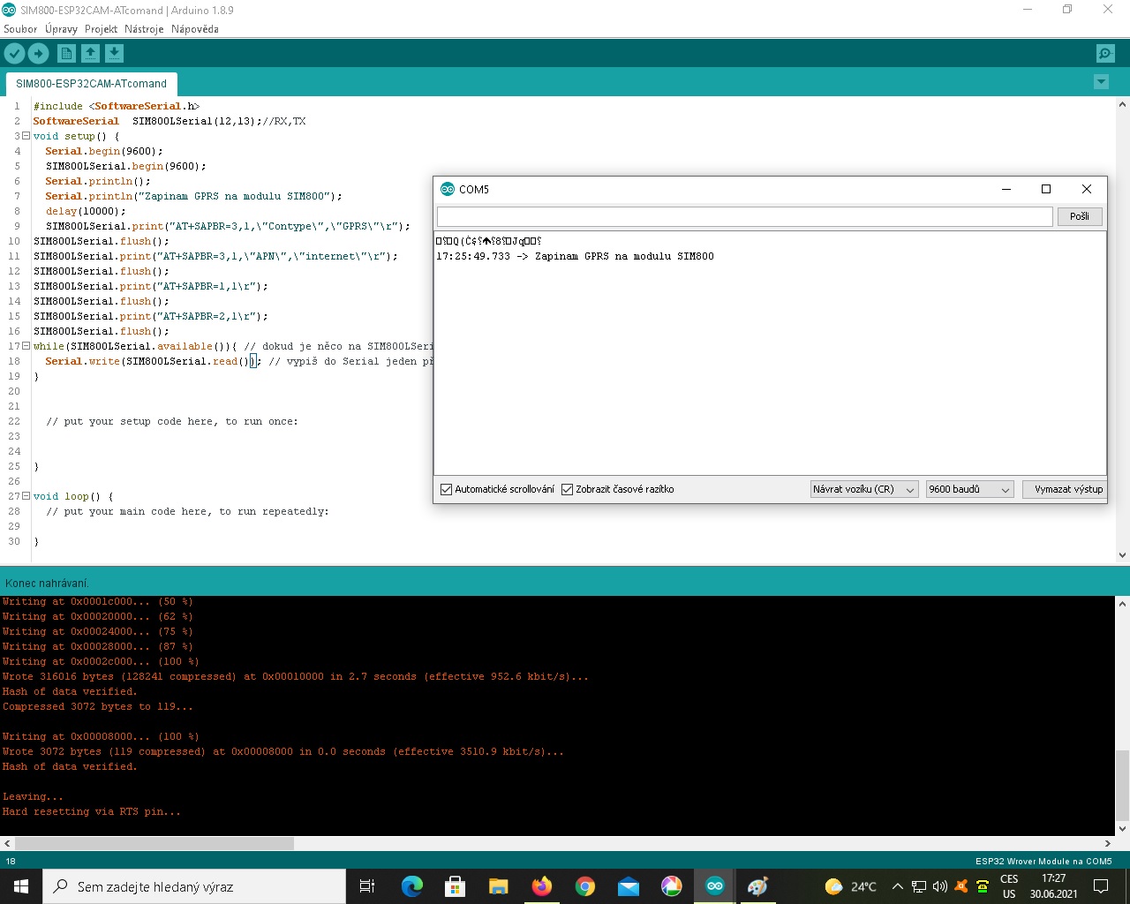Create a new sketch with the New icon
Screen dimensions: 1130x904
(66, 54)
